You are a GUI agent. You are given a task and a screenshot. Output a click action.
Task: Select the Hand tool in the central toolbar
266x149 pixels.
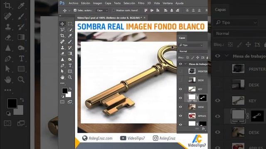(x=62, y=77)
